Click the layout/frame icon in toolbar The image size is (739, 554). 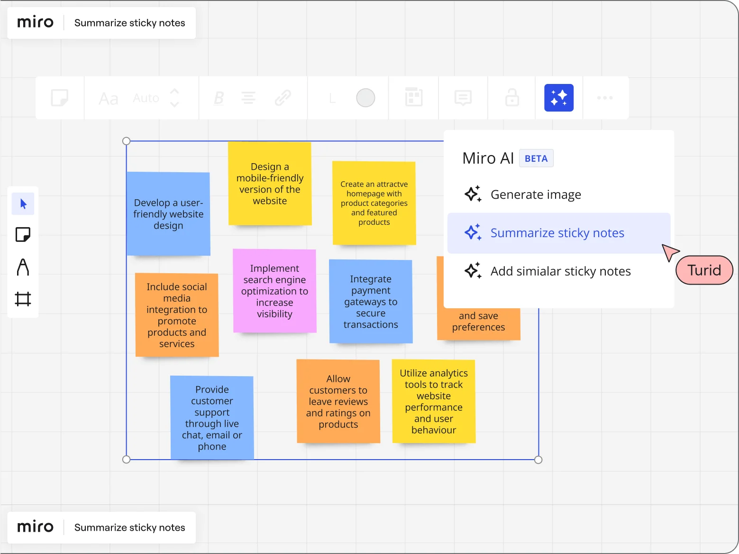coord(414,97)
